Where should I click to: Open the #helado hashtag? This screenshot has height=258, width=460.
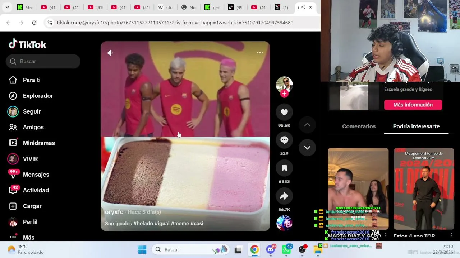(143, 224)
